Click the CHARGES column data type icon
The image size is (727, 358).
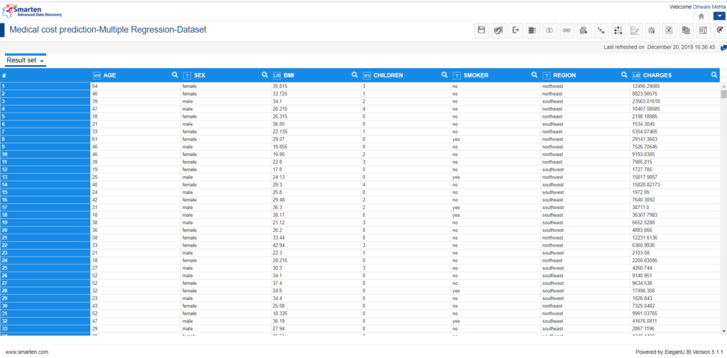click(x=636, y=75)
